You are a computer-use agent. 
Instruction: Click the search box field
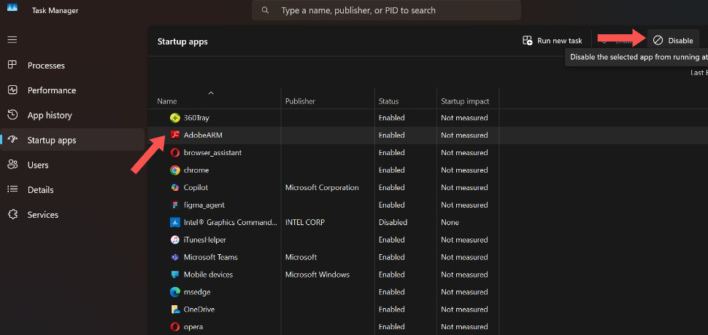[386, 10]
